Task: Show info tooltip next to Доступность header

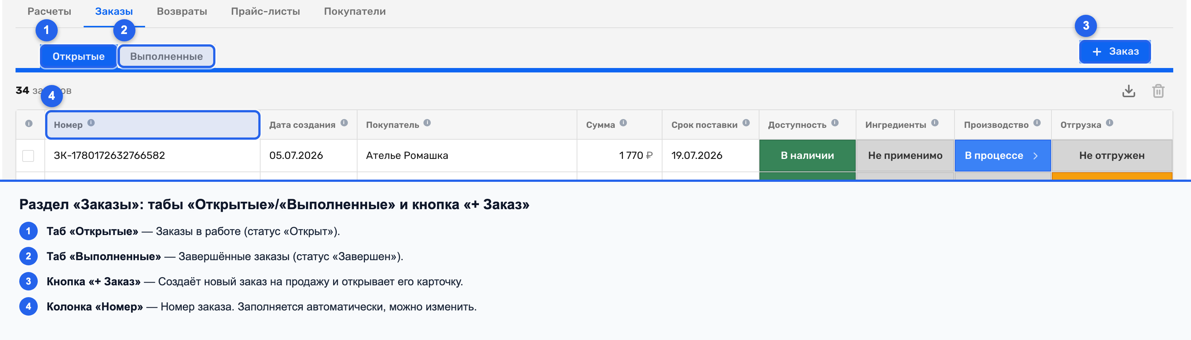Action: pos(835,123)
